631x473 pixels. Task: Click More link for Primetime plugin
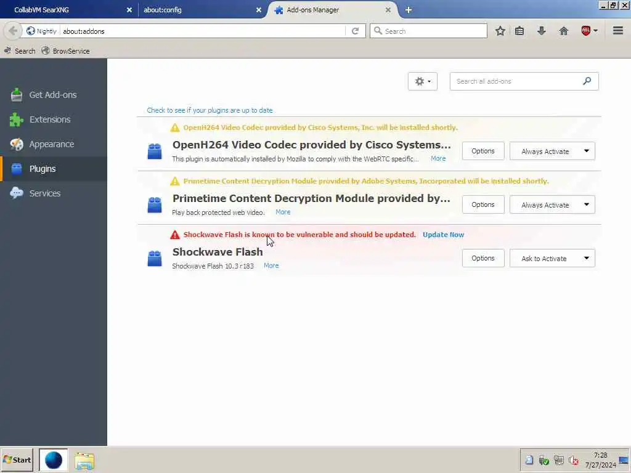282,212
